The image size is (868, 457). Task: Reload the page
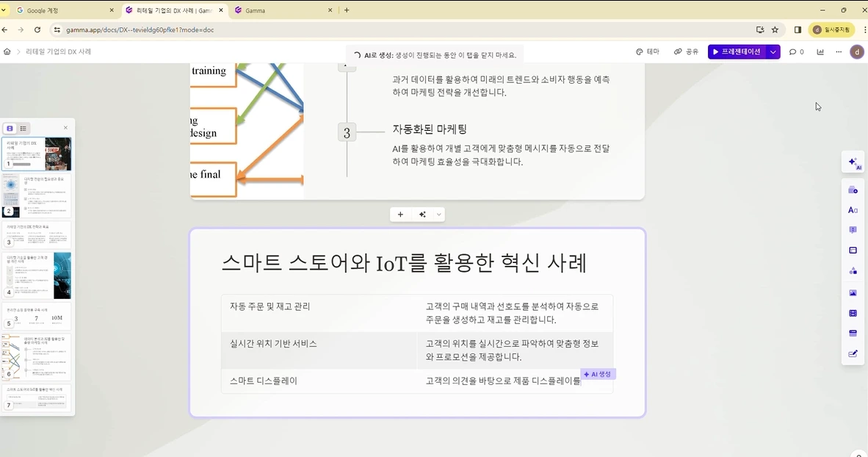coord(37,30)
